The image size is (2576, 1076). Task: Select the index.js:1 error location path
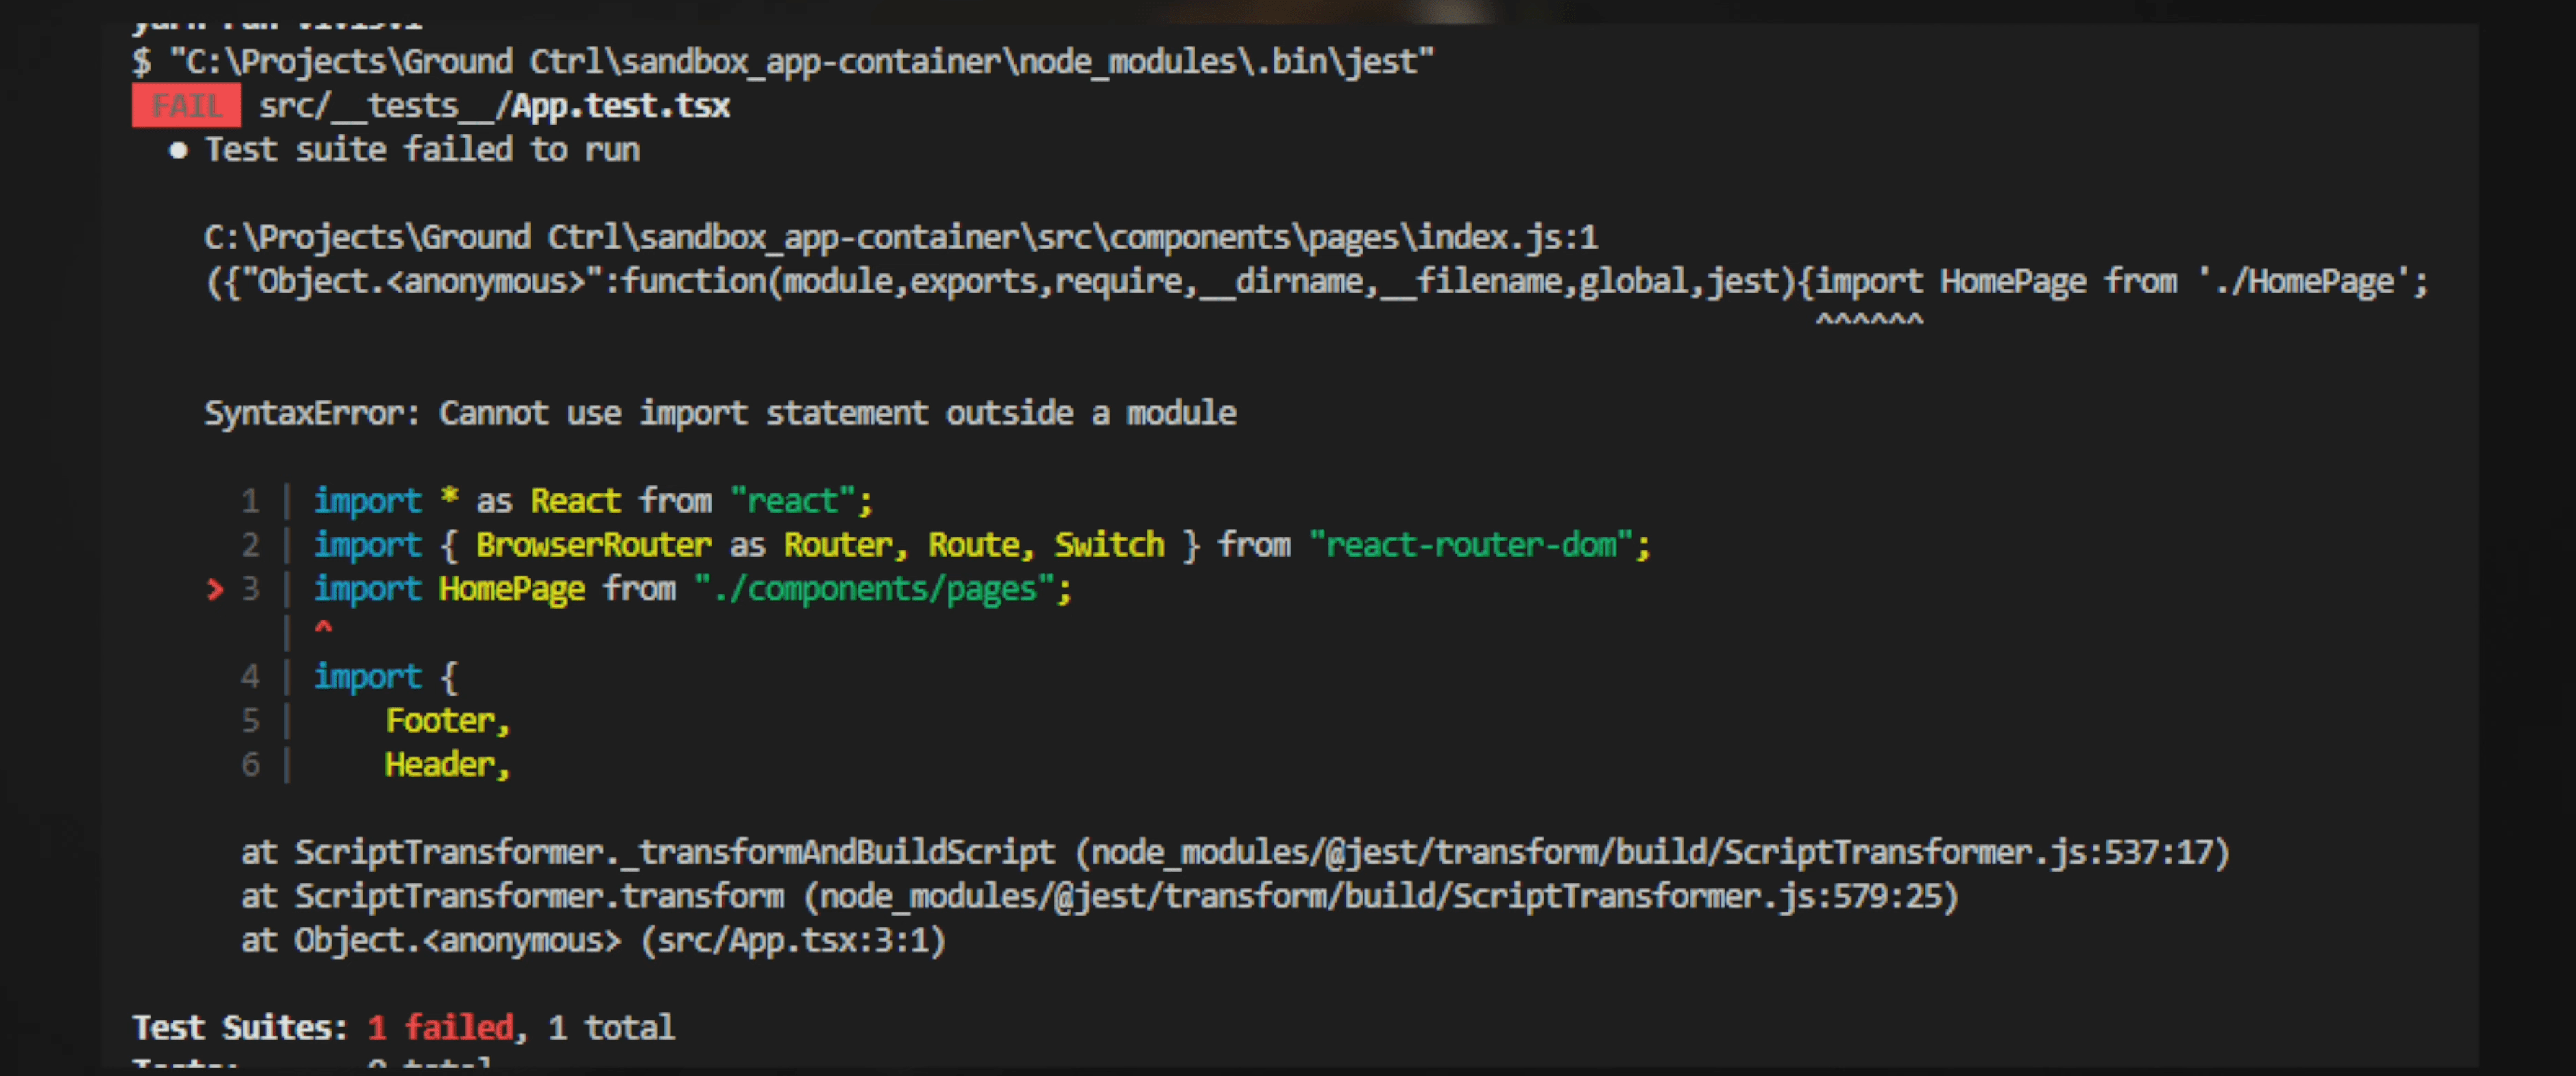898,237
